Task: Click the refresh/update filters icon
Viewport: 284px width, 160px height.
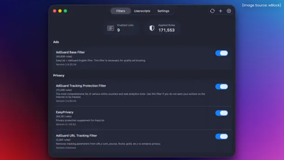Action: click(x=212, y=11)
